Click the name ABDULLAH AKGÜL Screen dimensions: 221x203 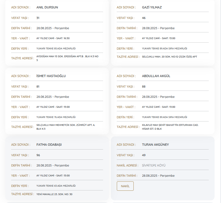pos(156,76)
